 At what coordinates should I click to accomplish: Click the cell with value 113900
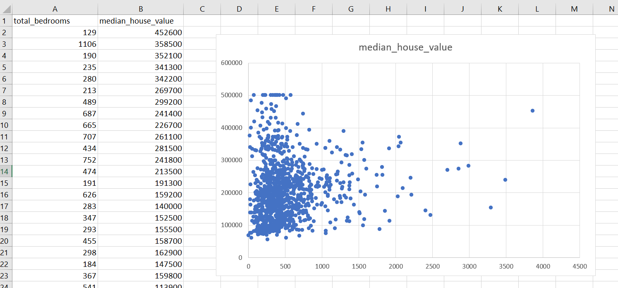(x=170, y=285)
